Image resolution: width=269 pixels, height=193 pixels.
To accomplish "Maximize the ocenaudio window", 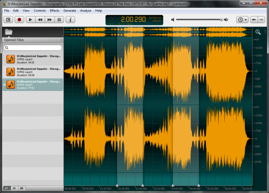I will point(251,3).
